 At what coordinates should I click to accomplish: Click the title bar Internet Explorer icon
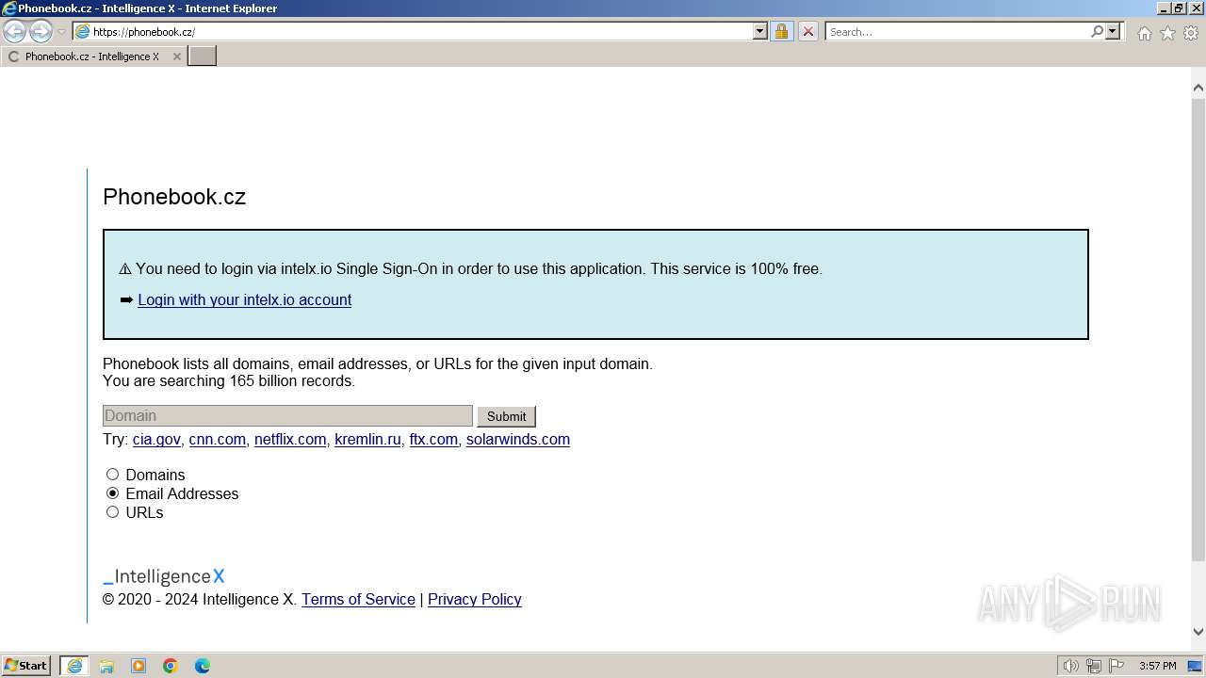pyautogui.click(x=9, y=8)
